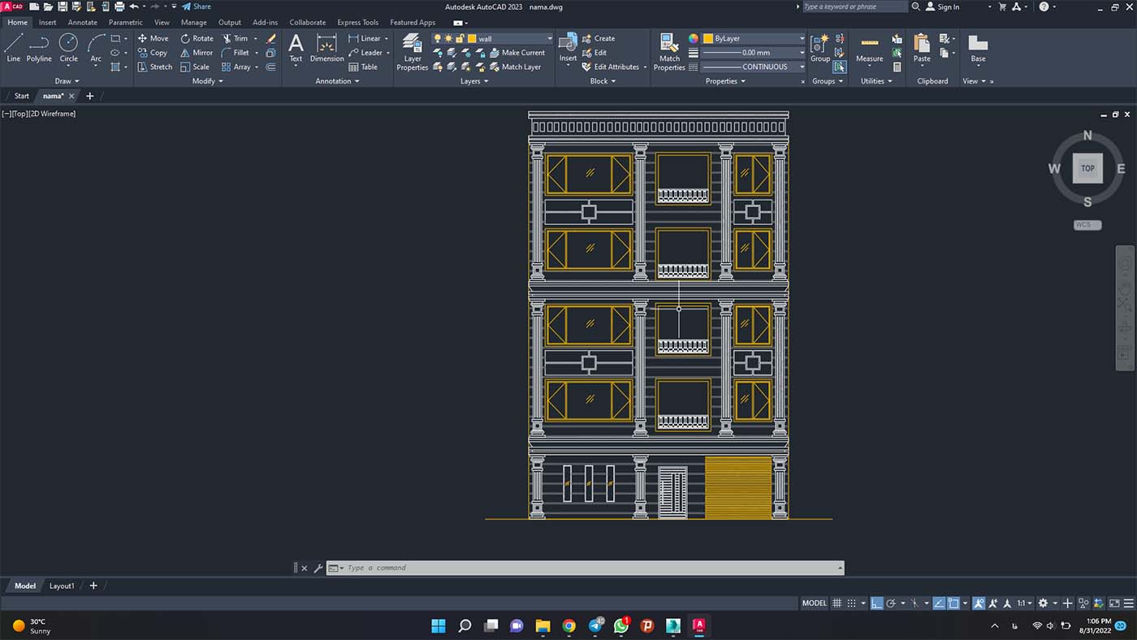1137x640 pixels.
Task: Click the Insert block button
Action: click(x=568, y=48)
